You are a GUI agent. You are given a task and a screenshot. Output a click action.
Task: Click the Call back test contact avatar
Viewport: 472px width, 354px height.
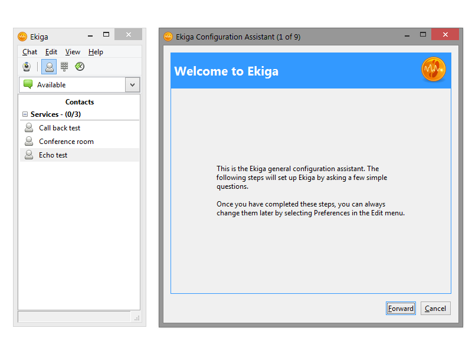coord(29,127)
